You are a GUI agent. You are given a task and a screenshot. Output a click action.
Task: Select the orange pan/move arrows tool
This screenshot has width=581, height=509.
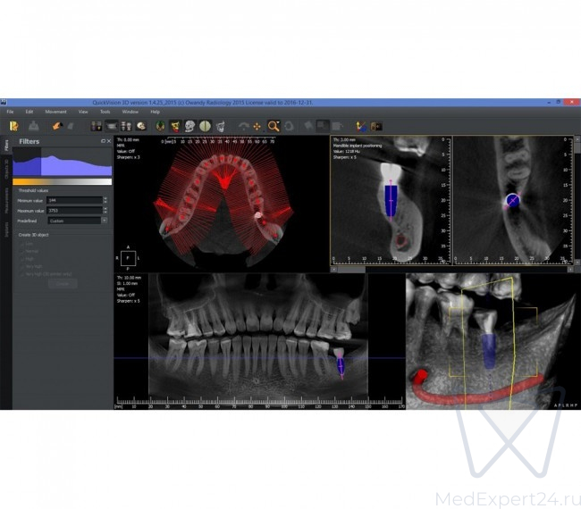coord(257,126)
